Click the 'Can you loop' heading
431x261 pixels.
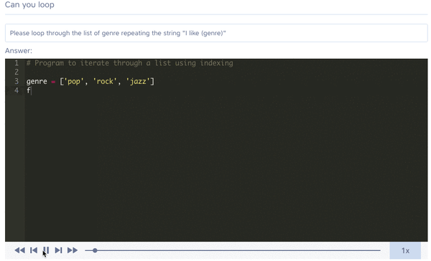pos(29,5)
